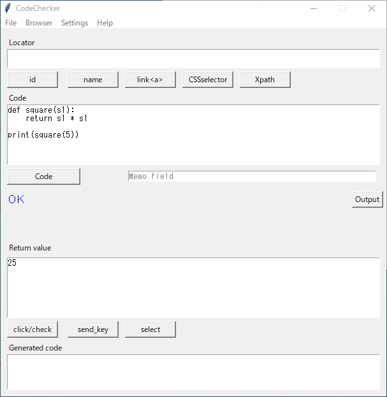Open the Settings menu

pos(75,23)
